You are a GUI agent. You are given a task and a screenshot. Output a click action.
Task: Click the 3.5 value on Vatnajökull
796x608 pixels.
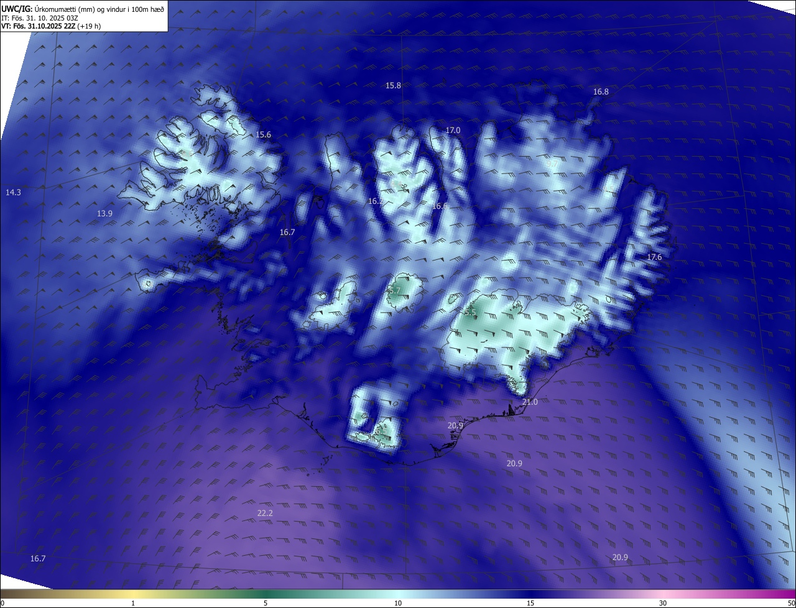(470, 311)
